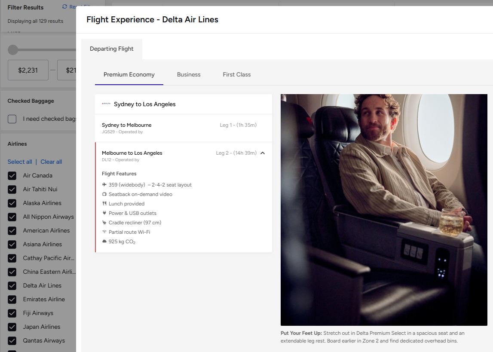Switch to the First Class tab
The height and width of the screenshot is (352, 493).
(x=237, y=74)
